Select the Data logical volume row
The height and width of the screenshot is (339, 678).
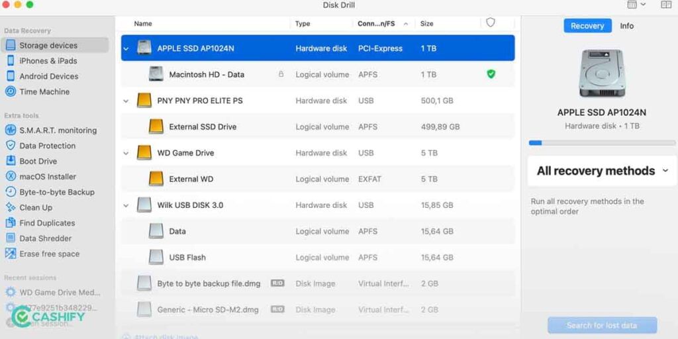coord(318,231)
